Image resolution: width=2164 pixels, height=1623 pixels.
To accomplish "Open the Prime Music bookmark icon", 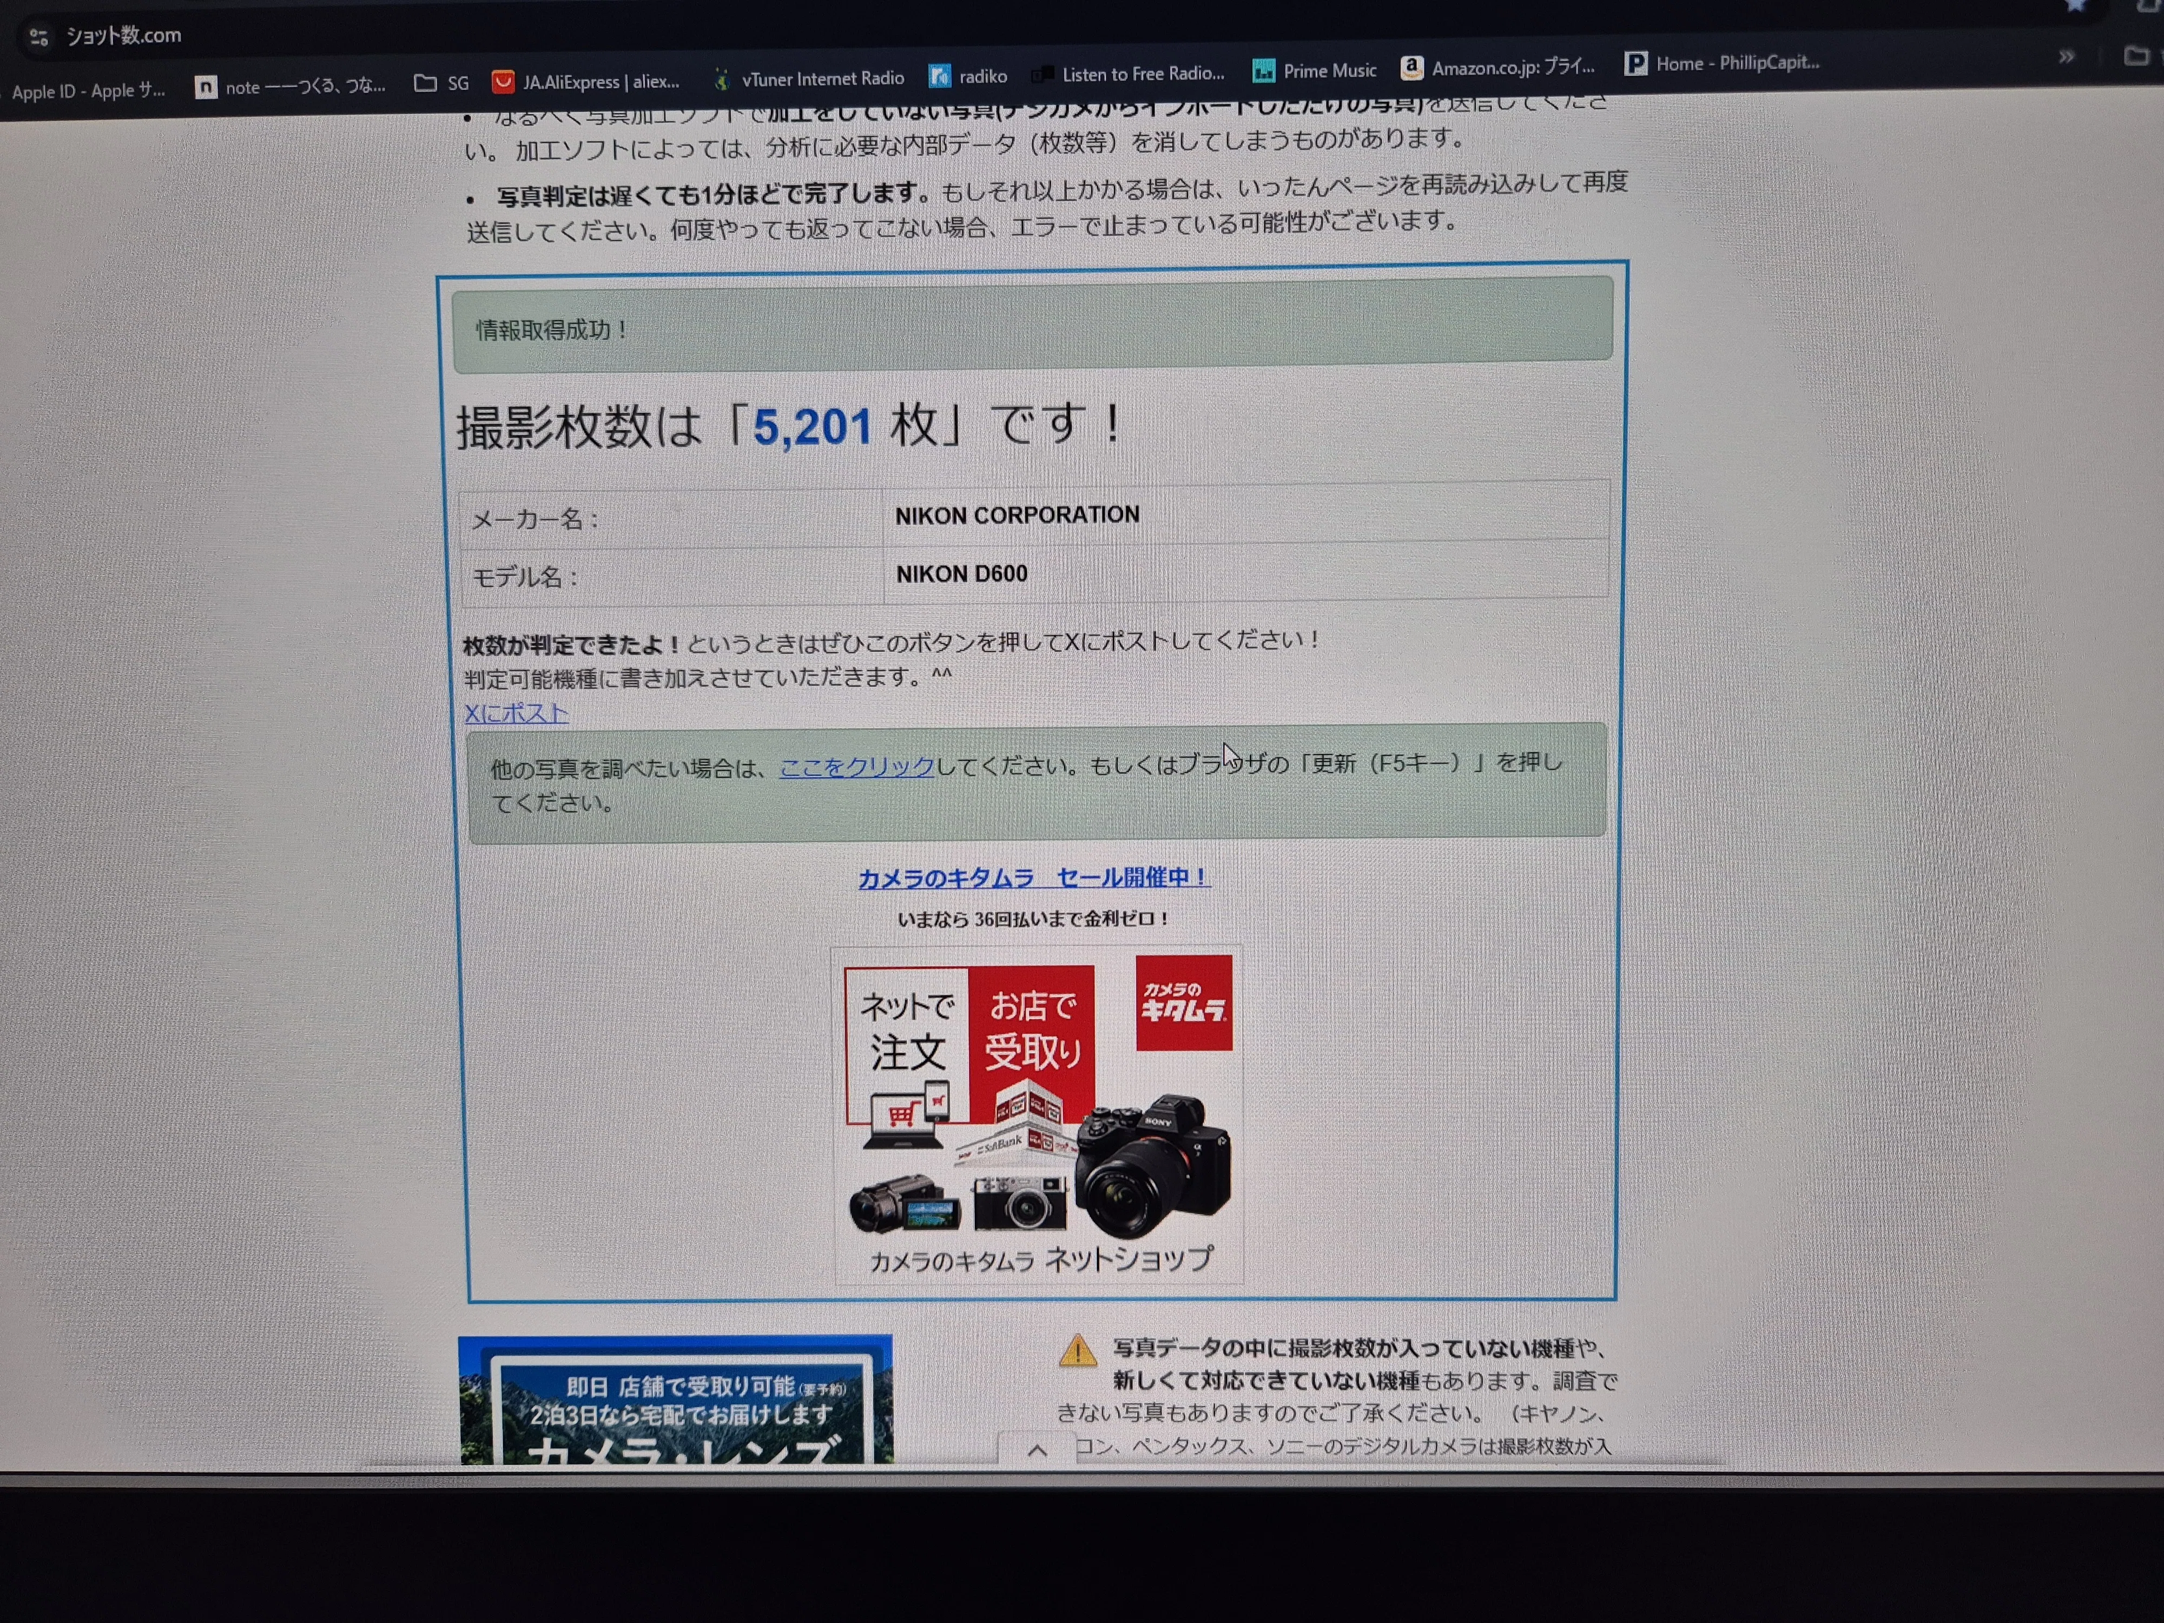I will click(x=1263, y=70).
